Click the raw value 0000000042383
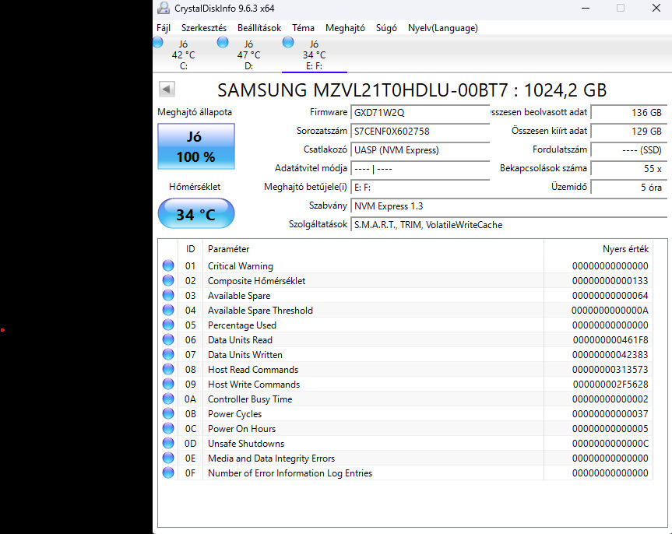This screenshot has width=672, height=534. [x=610, y=355]
